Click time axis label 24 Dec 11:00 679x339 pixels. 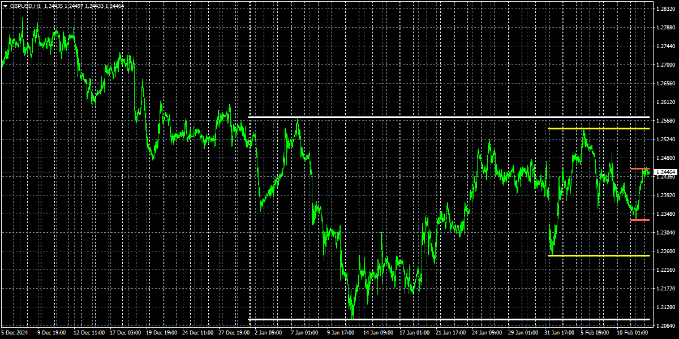[198, 333]
